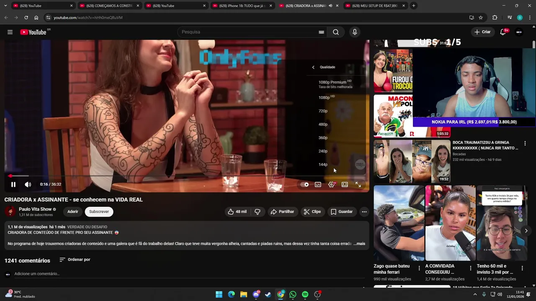Open YouTube notifications bell

[503, 32]
